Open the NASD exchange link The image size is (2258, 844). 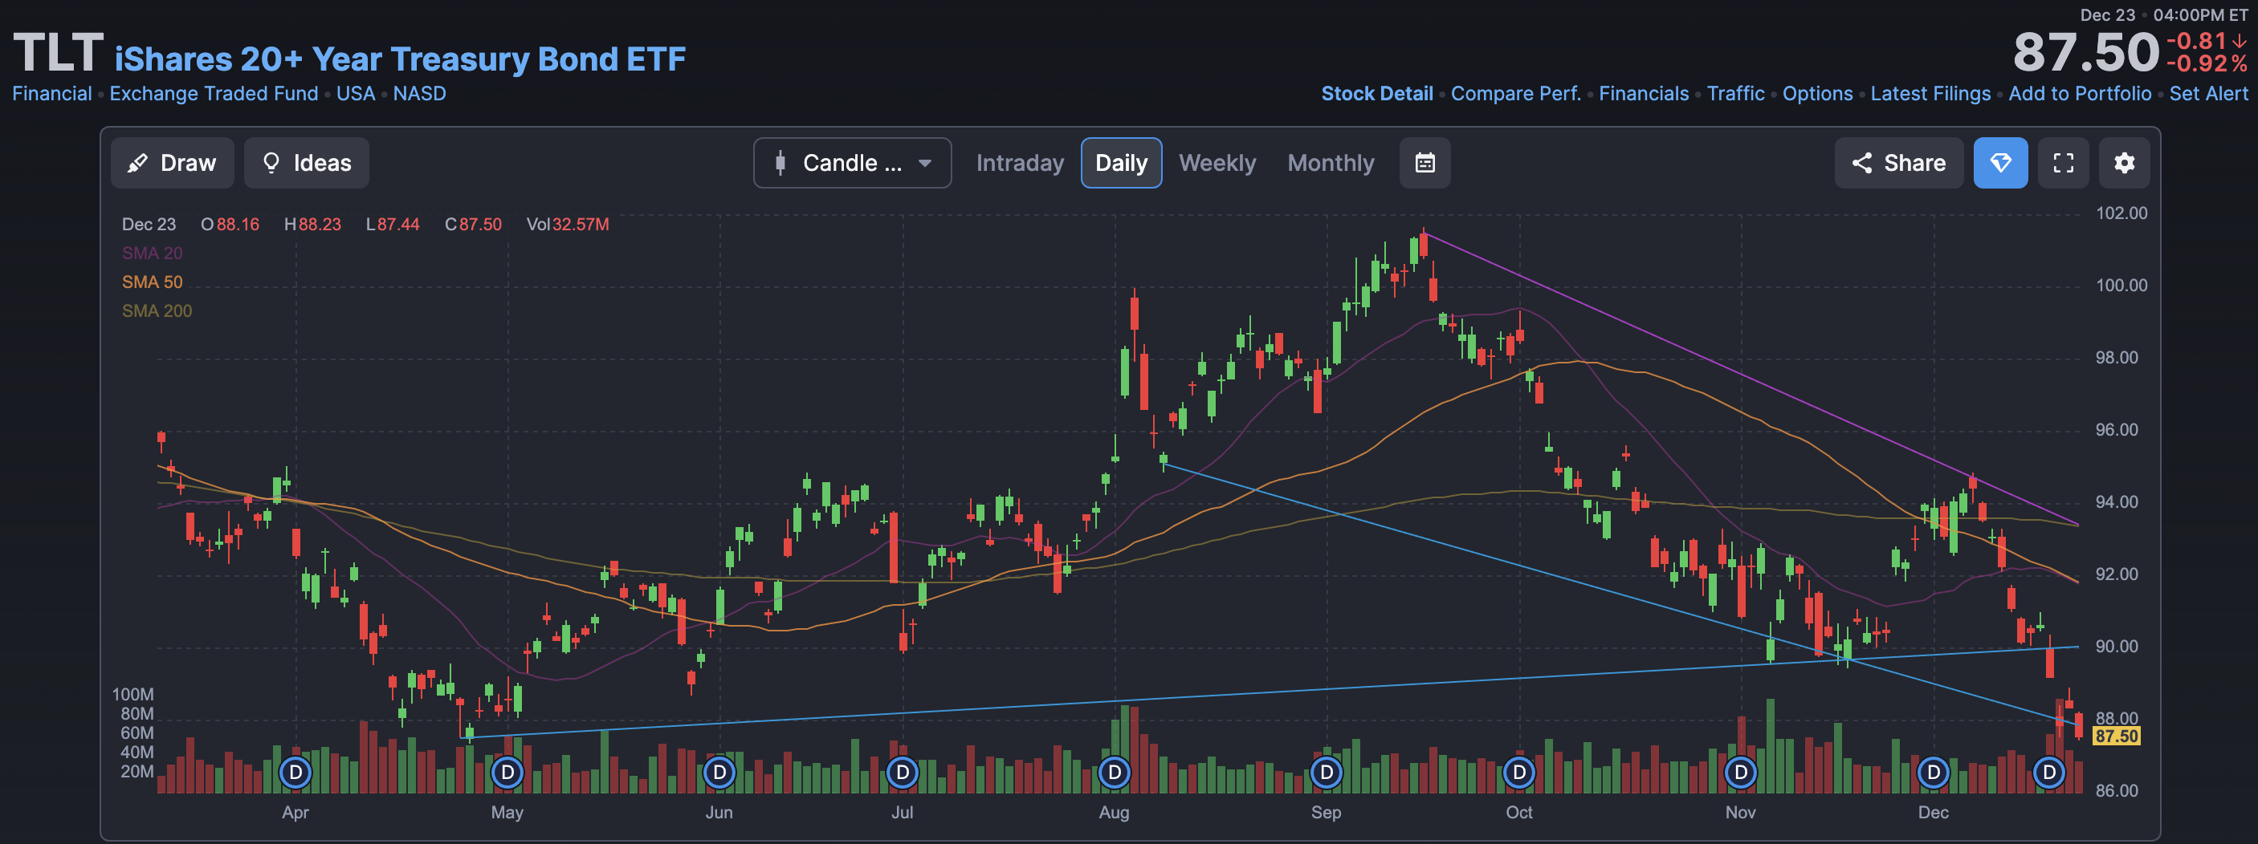419,94
